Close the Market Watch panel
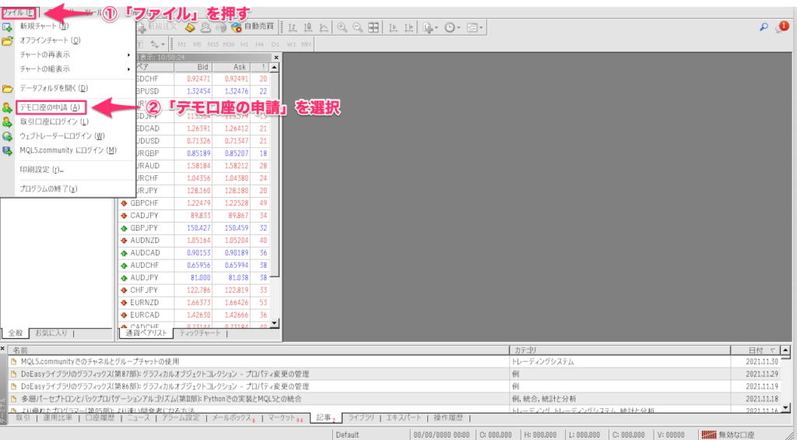 (276, 57)
